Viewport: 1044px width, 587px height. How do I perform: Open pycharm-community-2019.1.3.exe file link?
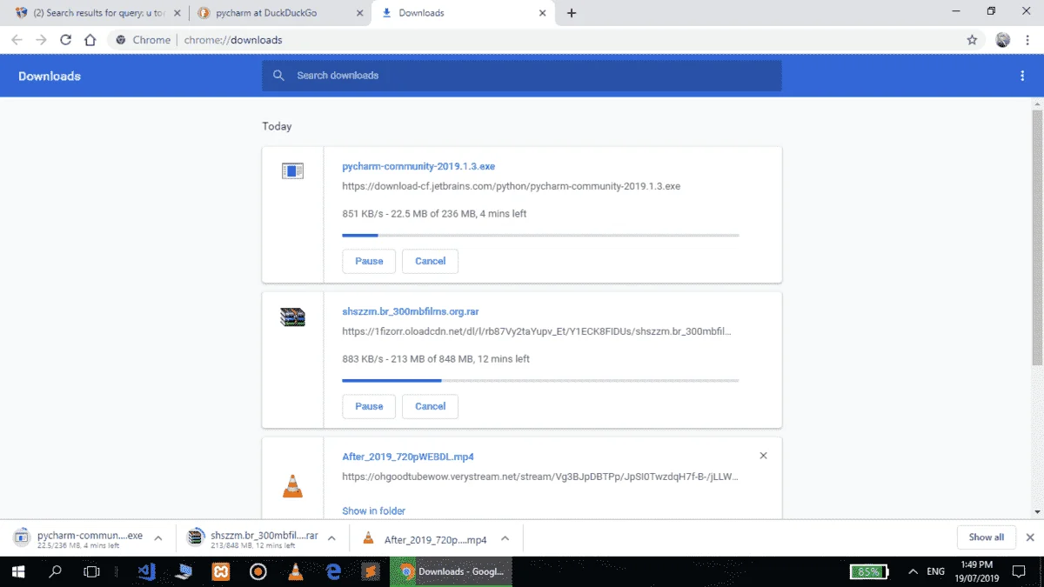[x=418, y=166]
